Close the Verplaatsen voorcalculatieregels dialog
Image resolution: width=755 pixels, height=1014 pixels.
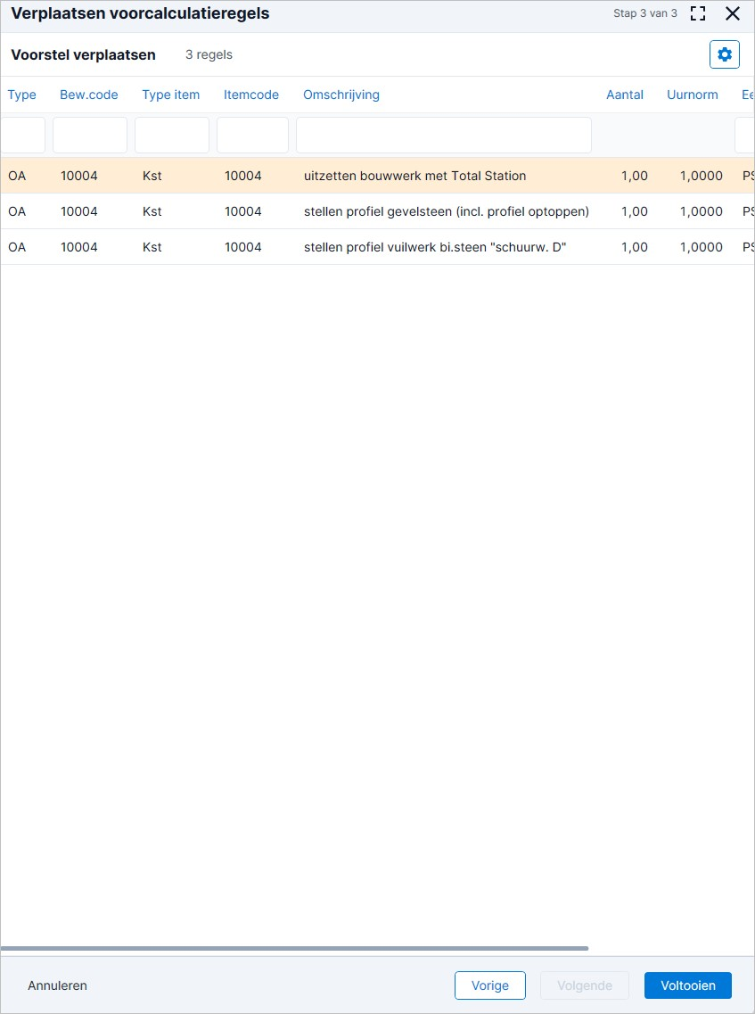tap(733, 13)
